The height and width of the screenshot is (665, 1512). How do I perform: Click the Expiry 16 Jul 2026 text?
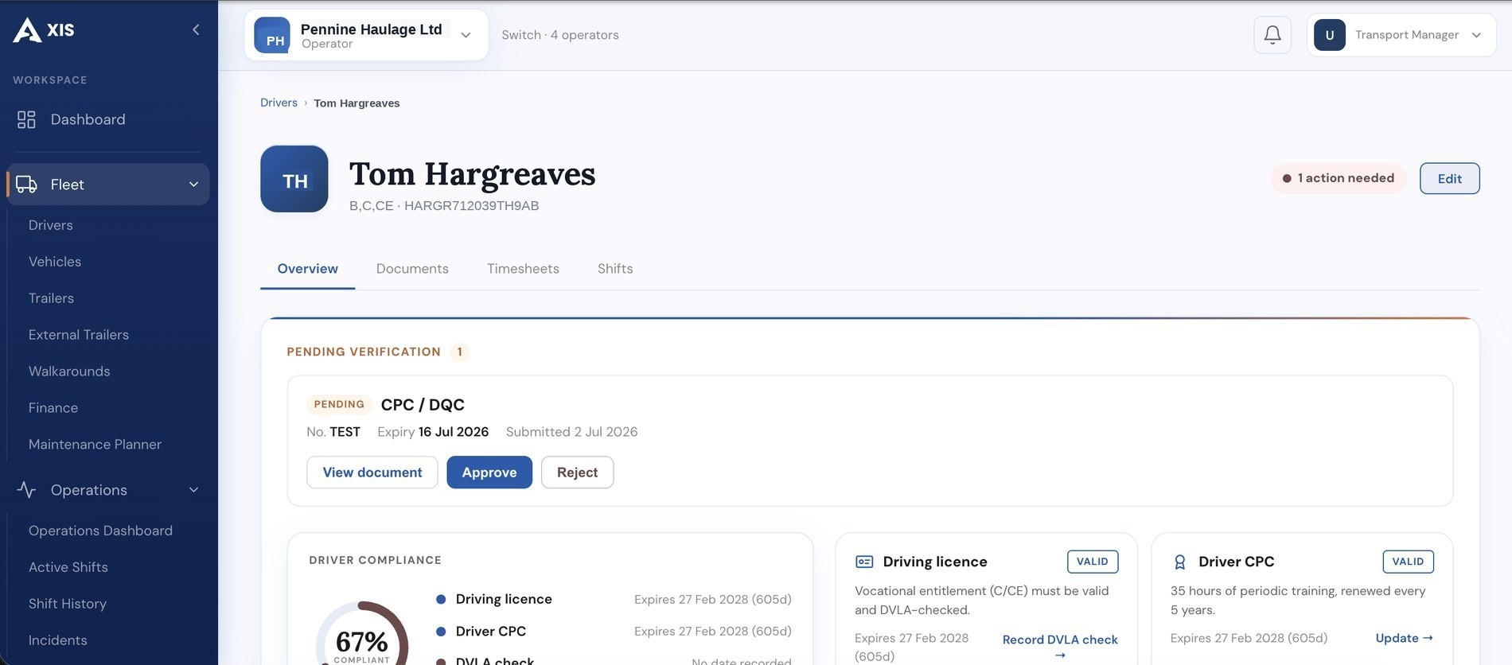tap(433, 432)
